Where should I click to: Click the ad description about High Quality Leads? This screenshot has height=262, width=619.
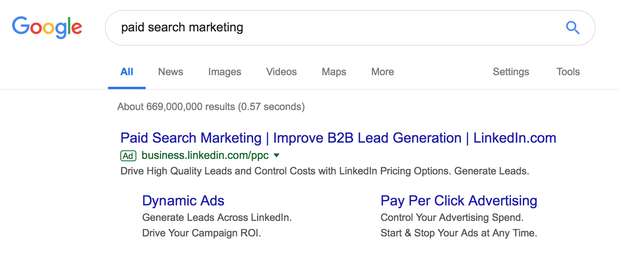(325, 171)
